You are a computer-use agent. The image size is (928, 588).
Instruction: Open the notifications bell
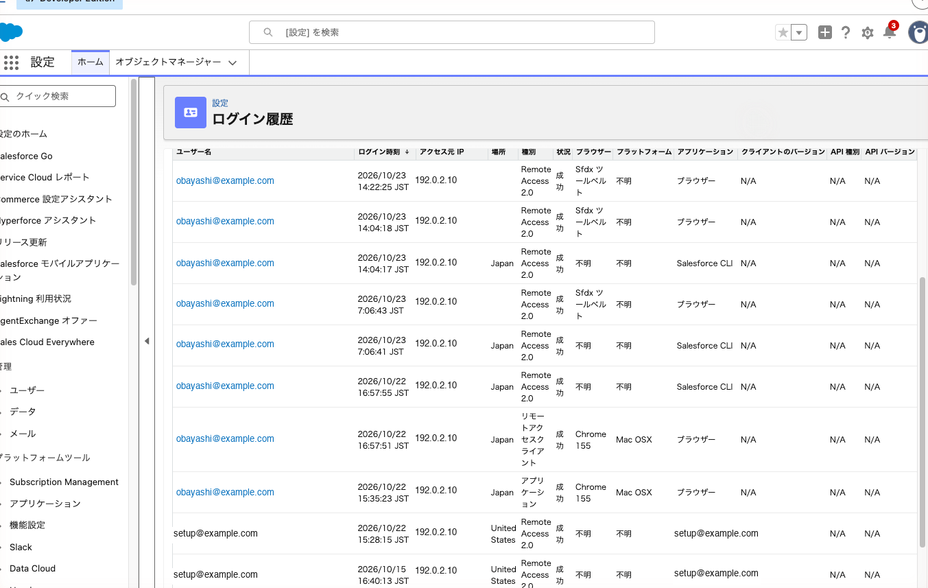click(890, 32)
